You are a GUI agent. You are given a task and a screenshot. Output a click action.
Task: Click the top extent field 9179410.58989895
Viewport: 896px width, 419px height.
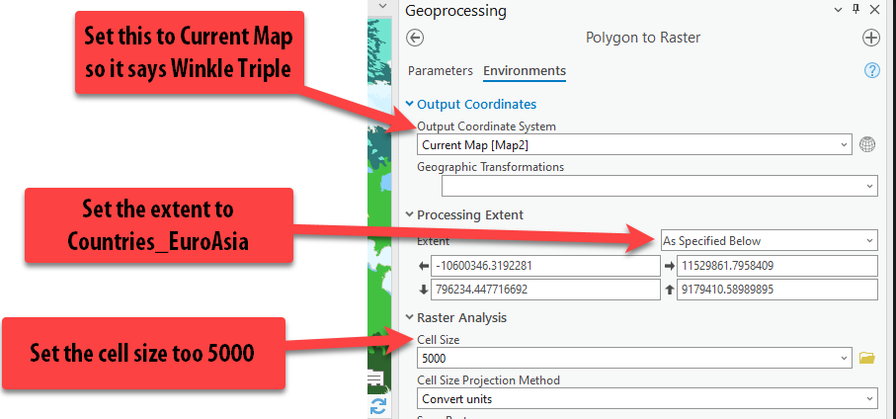[x=775, y=290]
